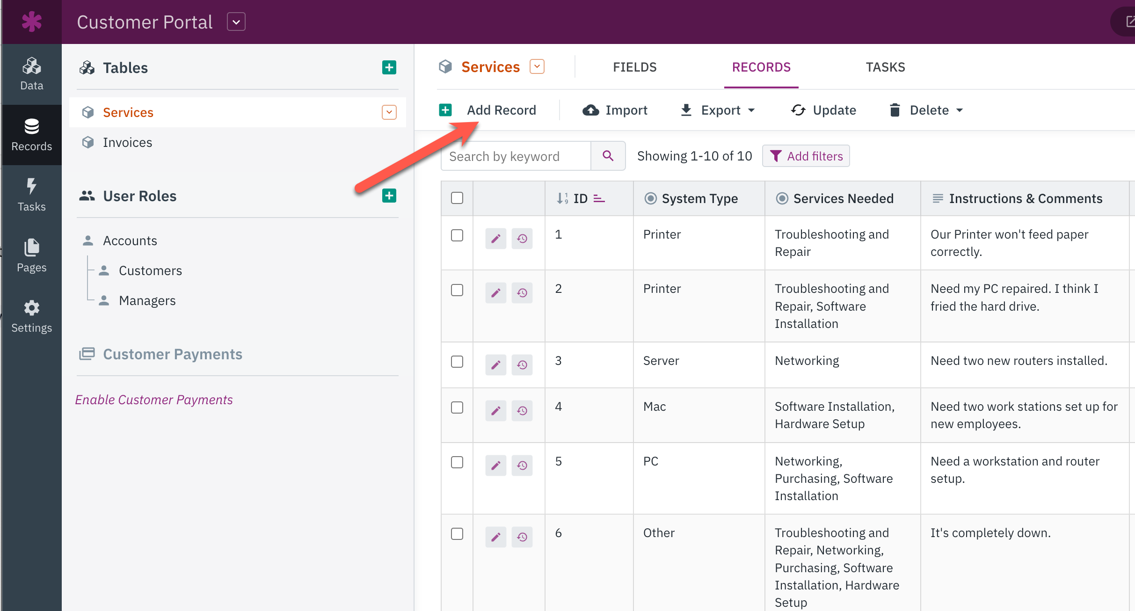Select checkbox for record 6

click(x=457, y=534)
